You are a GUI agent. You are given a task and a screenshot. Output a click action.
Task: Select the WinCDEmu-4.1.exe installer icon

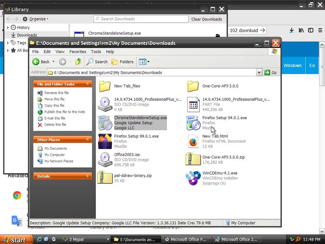click(193, 178)
